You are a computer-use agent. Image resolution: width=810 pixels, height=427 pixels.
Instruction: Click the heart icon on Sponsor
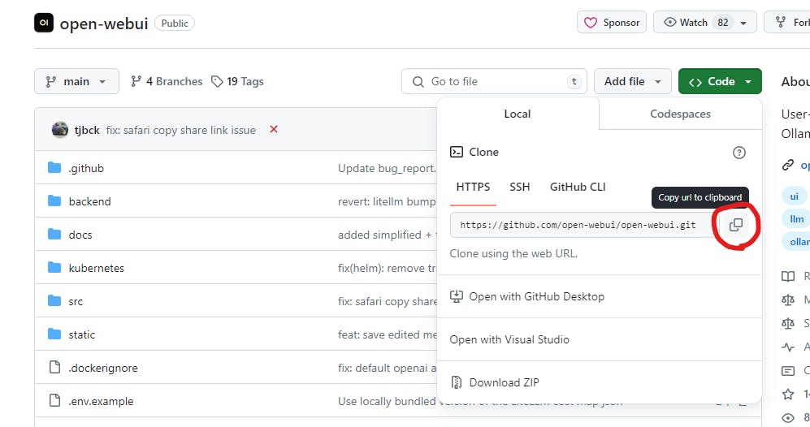(x=591, y=22)
